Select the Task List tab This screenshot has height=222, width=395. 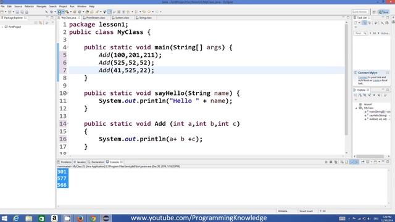pos(362,18)
